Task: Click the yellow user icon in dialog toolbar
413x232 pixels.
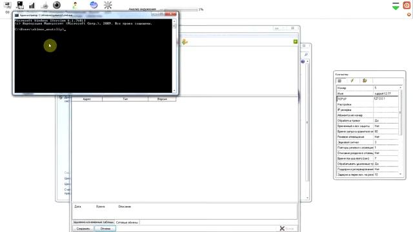Action: [185, 42]
